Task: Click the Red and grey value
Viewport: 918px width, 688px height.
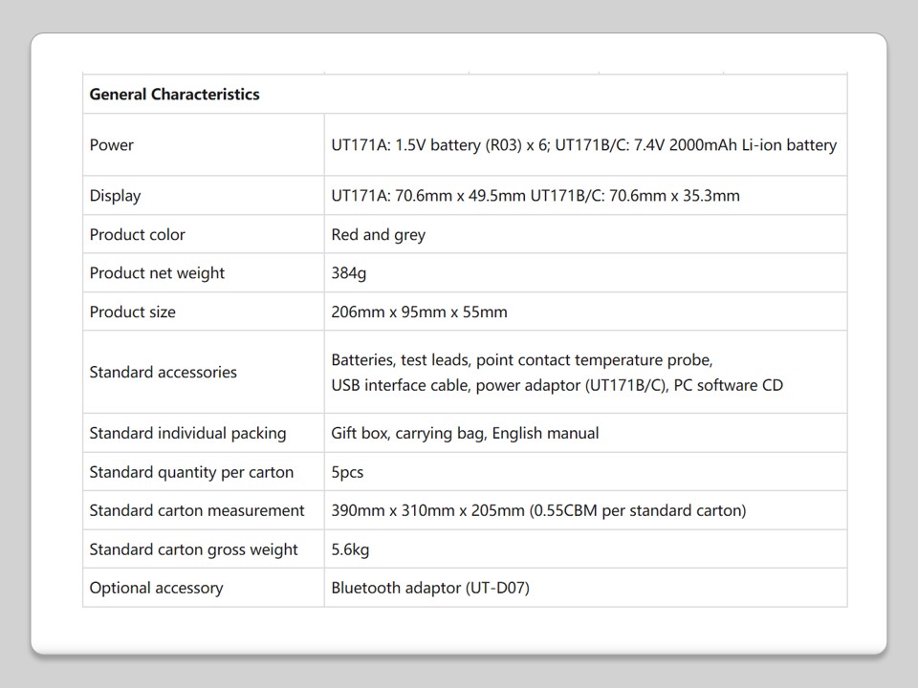Action: pyautogui.click(x=378, y=235)
